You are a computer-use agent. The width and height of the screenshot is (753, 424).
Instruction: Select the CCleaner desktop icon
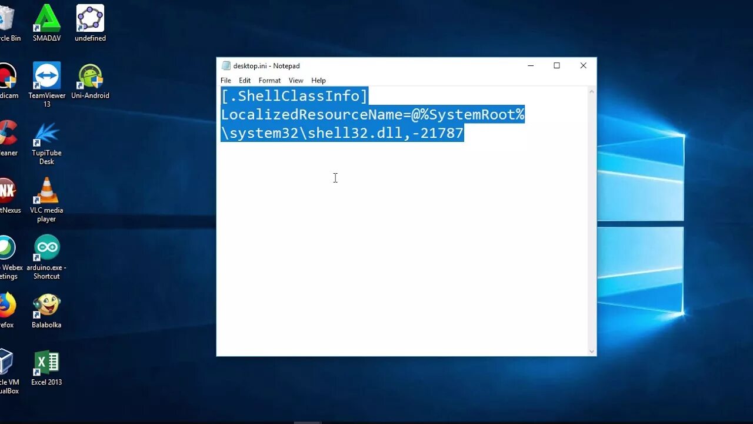click(x=8, y=138)
